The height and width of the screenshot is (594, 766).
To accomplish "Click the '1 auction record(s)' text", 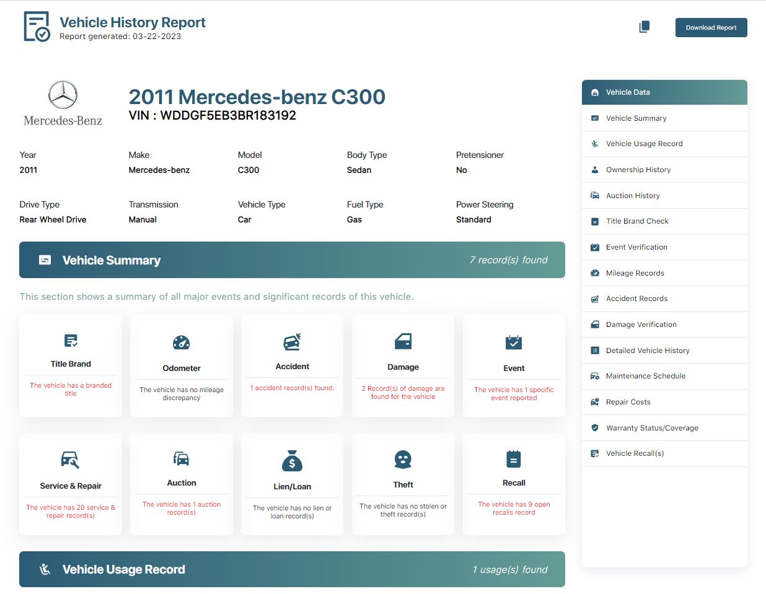I will pyautogui.click(x=182, y=509).
